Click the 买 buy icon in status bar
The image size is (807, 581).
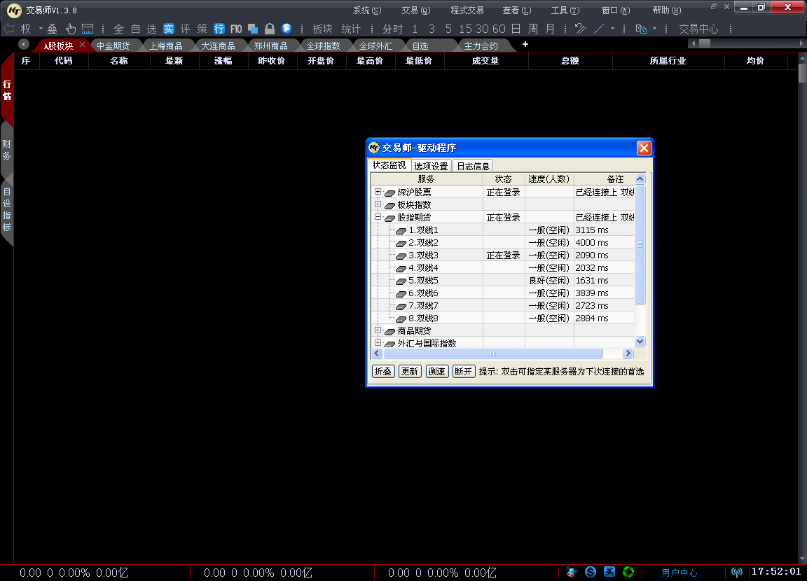coord(609,571)
